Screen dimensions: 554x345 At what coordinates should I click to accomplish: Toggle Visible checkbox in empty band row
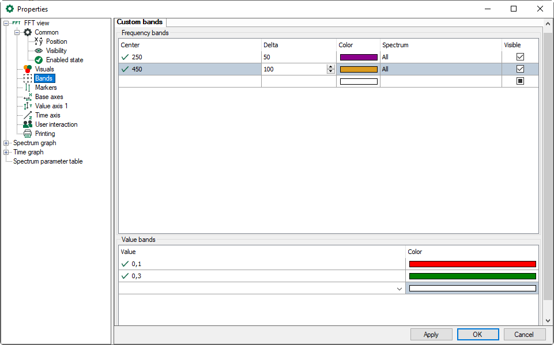[x=520, y=81]
